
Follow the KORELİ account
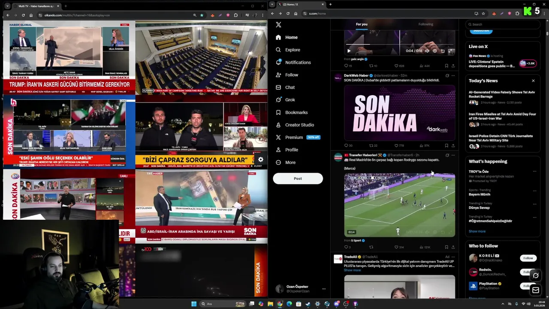point(528,258)
